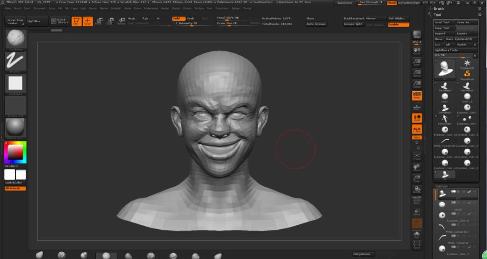The width and height of the screenshot is (487, 259).
Task: Click Make PolyMesh3D button
Action: [461, 39]
